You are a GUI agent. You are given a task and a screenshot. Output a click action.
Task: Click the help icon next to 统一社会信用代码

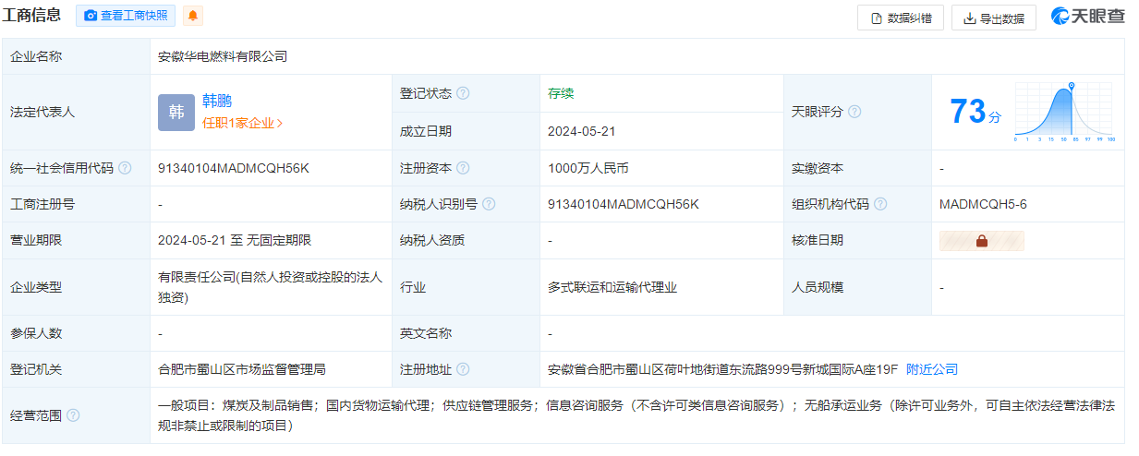(125, 168)
